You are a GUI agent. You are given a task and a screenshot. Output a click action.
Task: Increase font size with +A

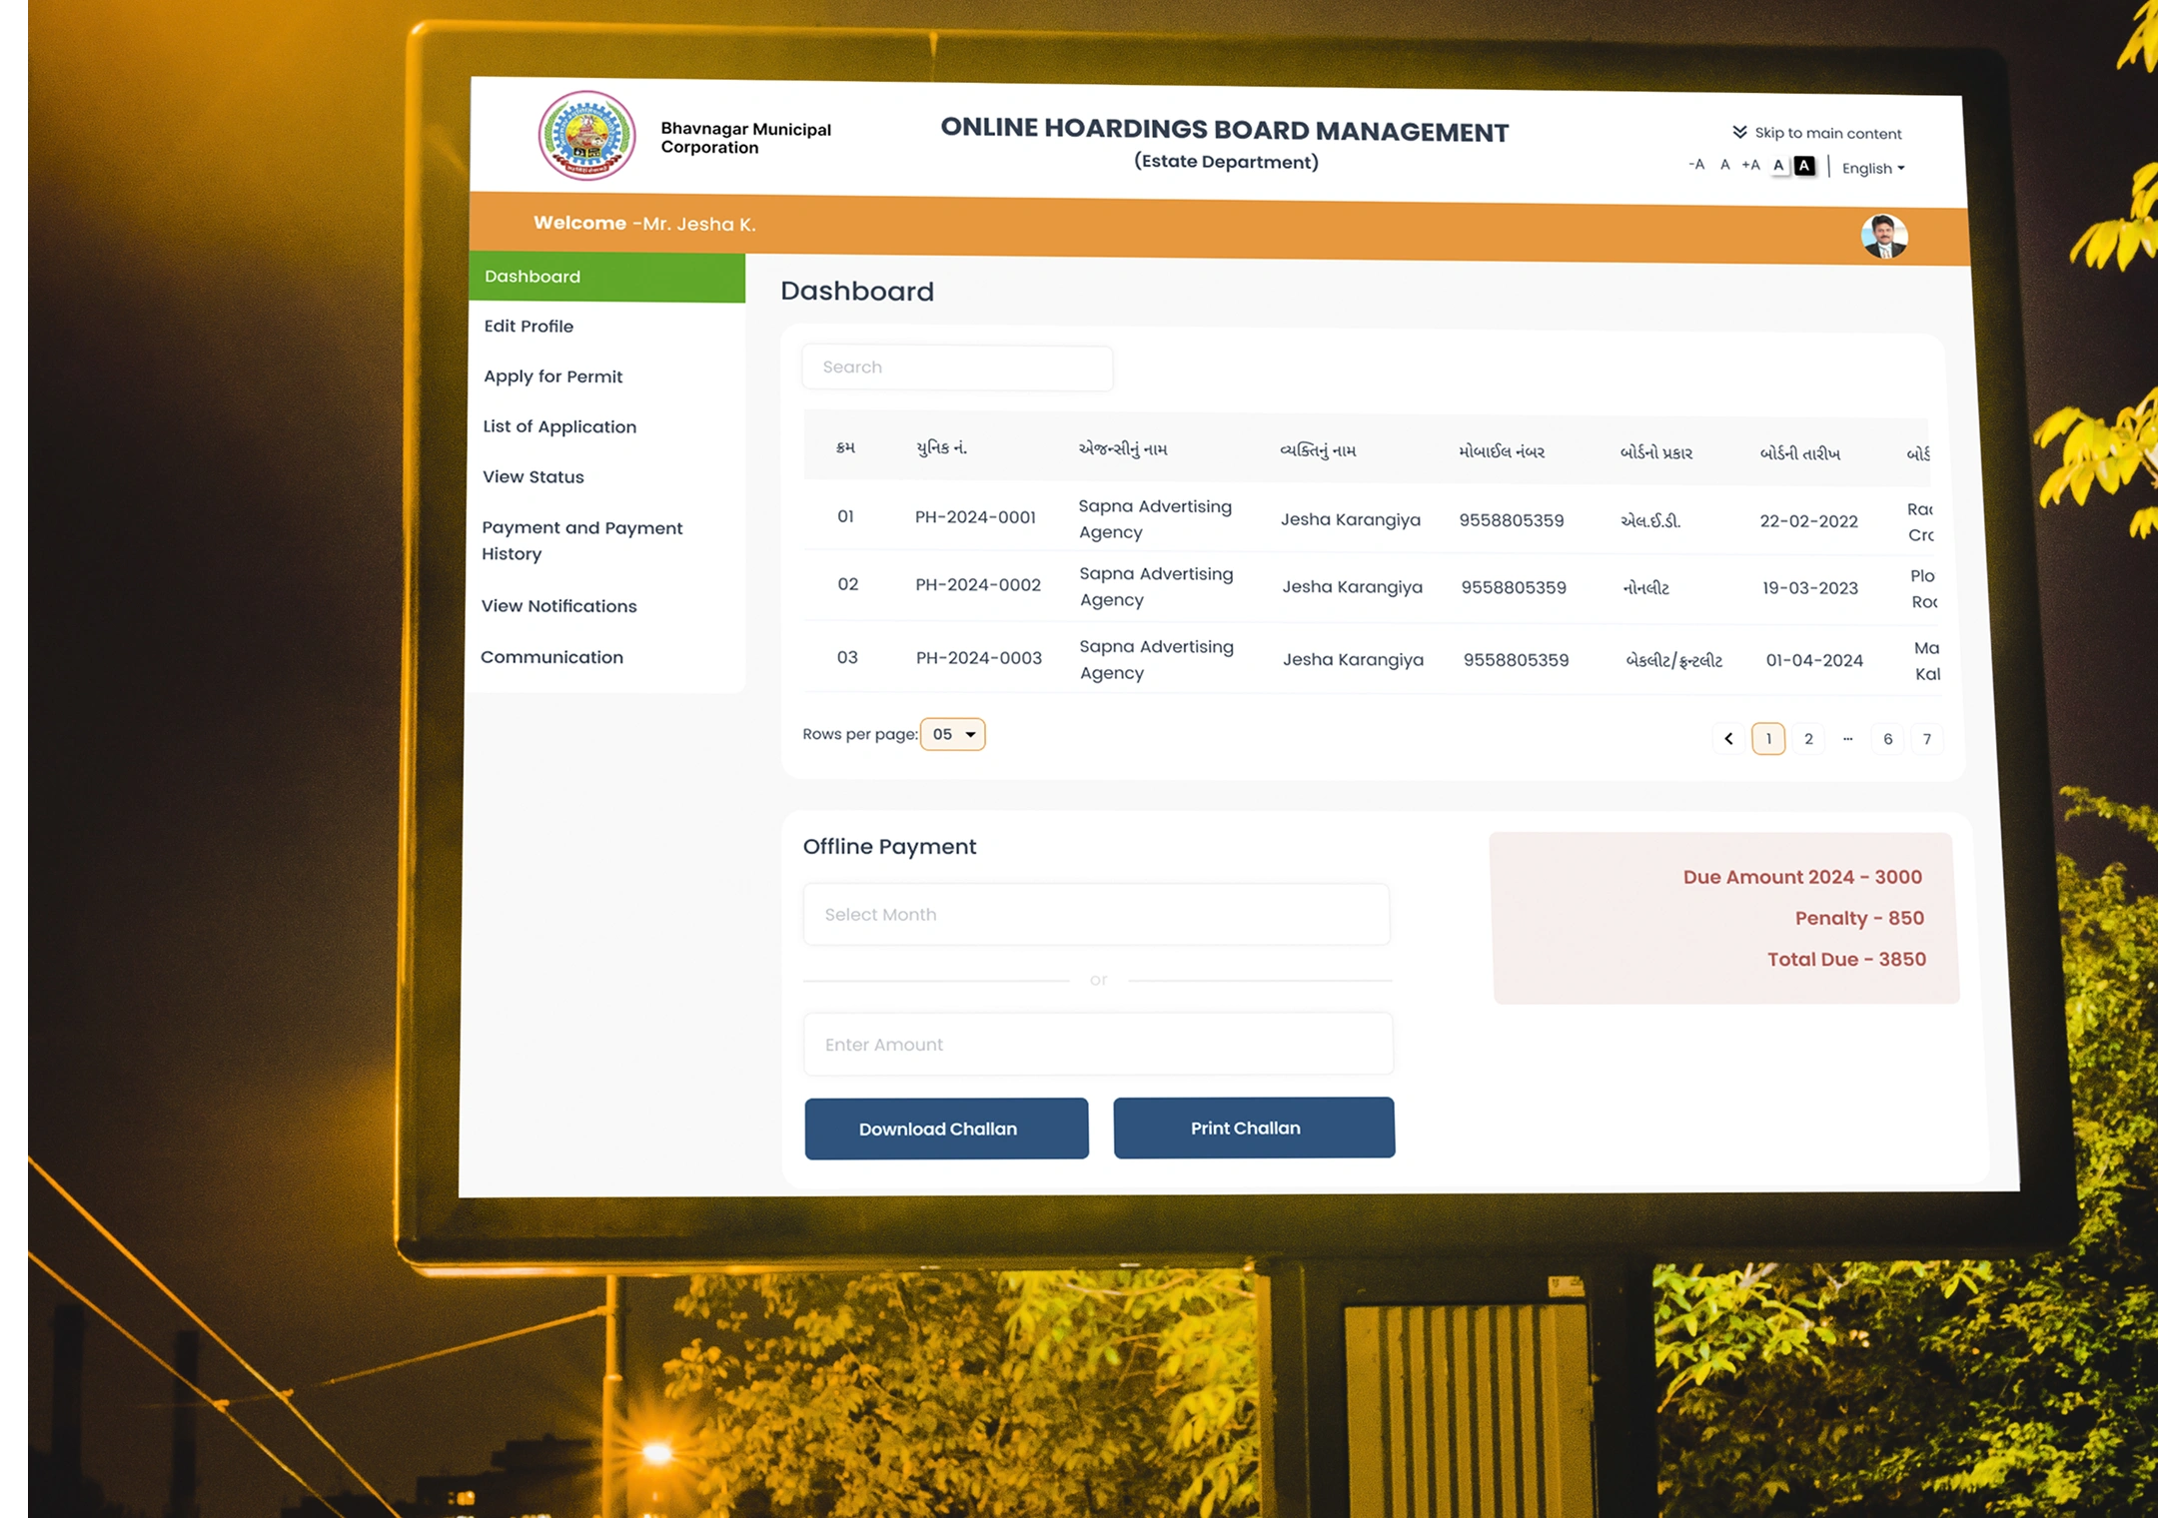click(x=1750, y=165)
